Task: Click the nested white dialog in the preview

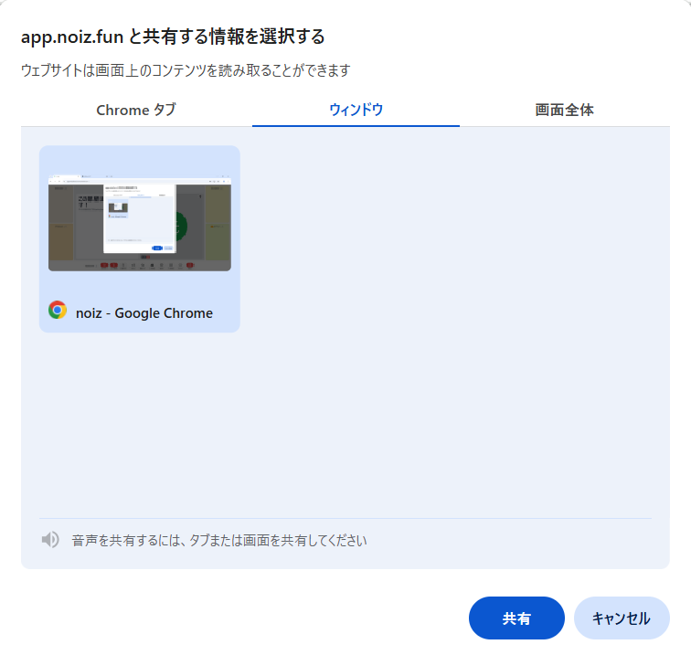Action: point(139,217)
